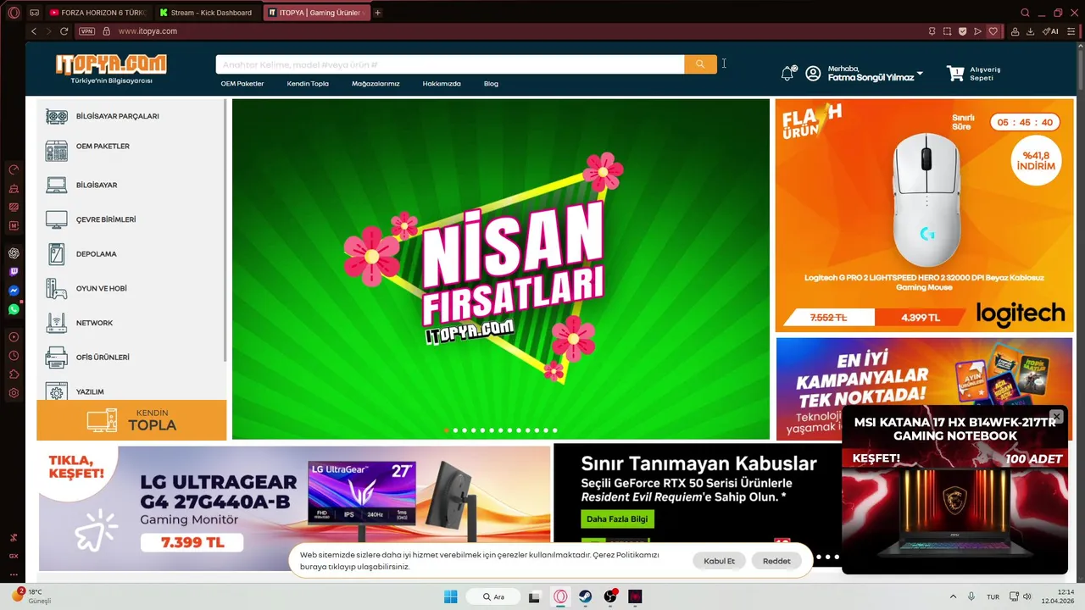Open the OEM Paketler top menu item
The width and height of the screenshot is (1085, 610).
[x=242, y=84]
